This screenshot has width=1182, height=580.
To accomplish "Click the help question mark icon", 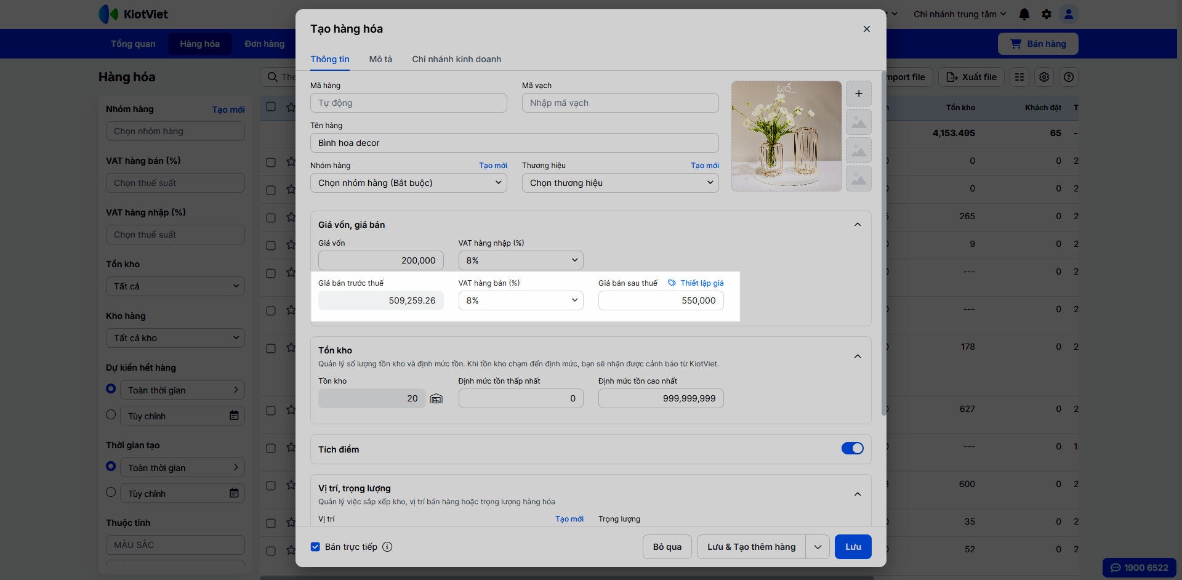I will (1069, 77).
